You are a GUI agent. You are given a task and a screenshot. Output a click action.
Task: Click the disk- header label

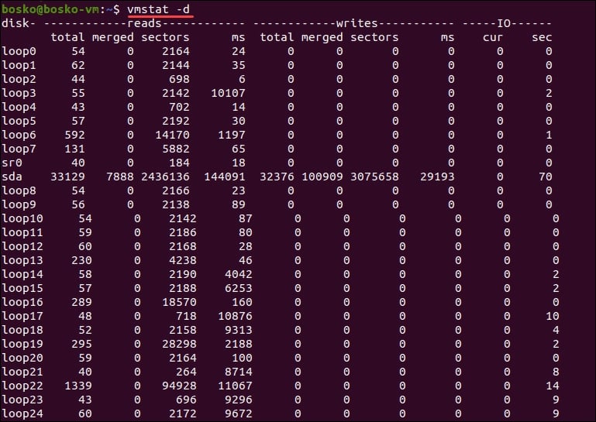19,23
